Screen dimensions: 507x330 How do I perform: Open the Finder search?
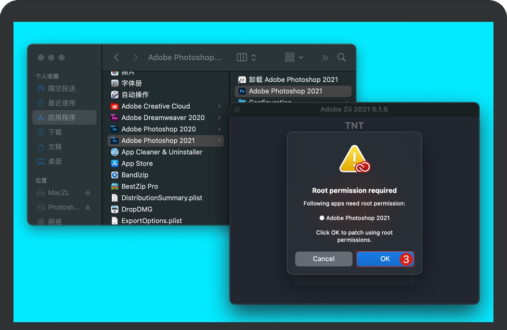(342, 58)
